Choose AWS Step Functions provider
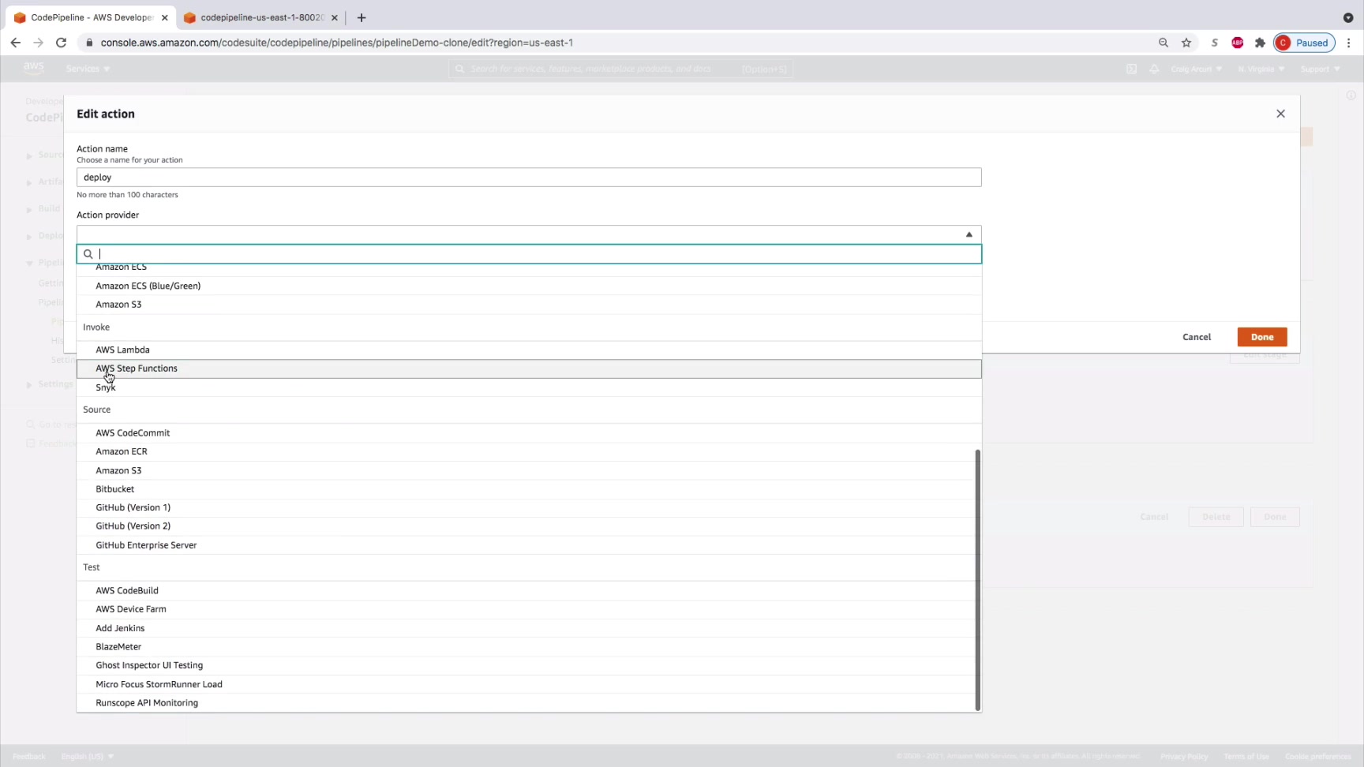The image size is (1364, 767). [529, 369]
